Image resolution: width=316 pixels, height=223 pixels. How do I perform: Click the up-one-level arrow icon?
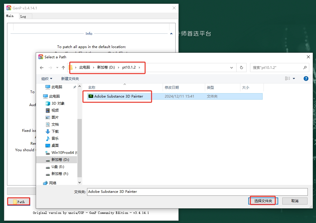click(x=63, y=68)
